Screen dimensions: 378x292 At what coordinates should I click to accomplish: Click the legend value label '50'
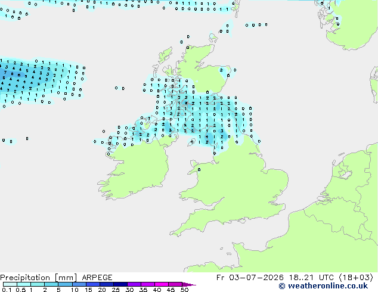[184, 290]
